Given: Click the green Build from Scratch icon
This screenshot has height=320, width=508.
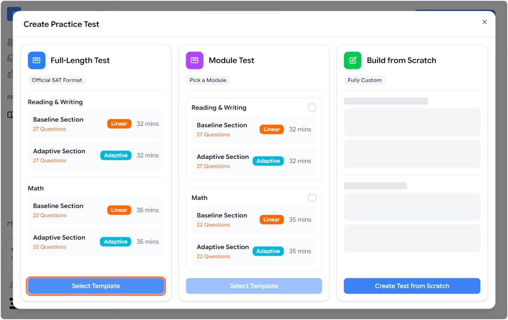Looking at the screenshot, I should [353, 61].
